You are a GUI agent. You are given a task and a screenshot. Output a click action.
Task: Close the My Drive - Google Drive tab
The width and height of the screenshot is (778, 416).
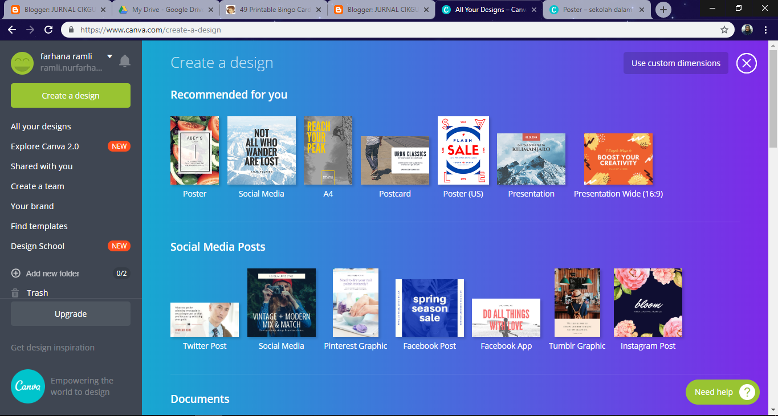click(x=211, y=10)
